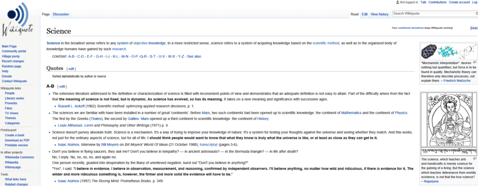Click What links here
478x186 pixels.
click(x=15, y=179)
